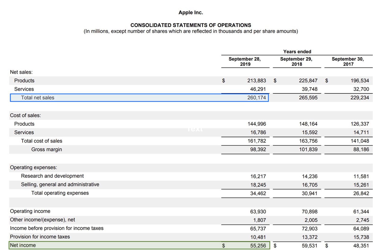This screenshot has width=382, height=250.
Task: Select the 2019 net sales Services value 46,291
Action: (258, 89)
